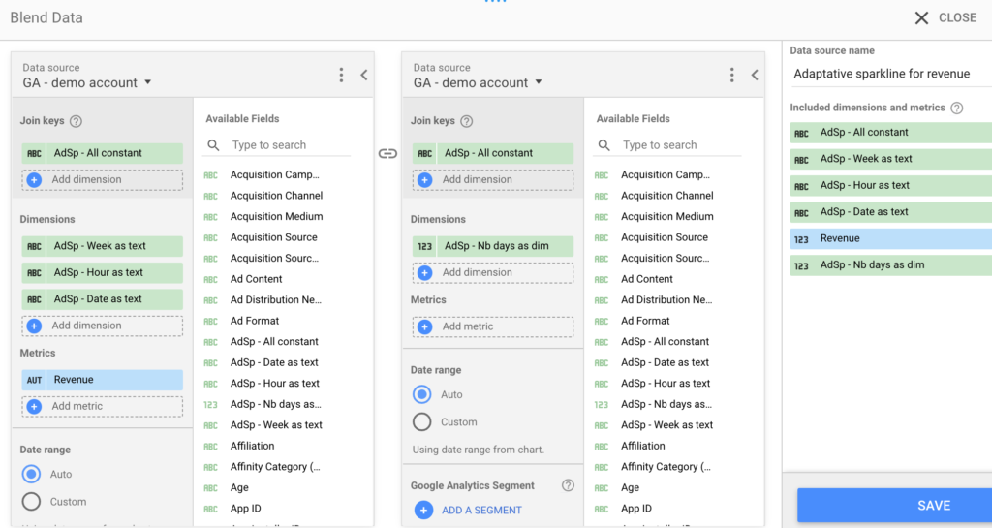
Task: Select AdSp - Week as text in Included list
Action: [x=891, y=159]
